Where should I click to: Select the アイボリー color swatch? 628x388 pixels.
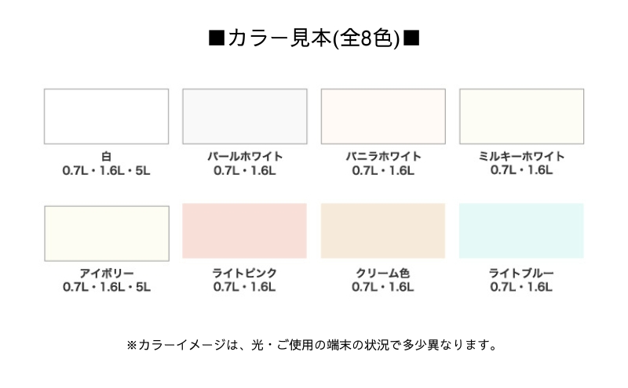tap(107, 234)
